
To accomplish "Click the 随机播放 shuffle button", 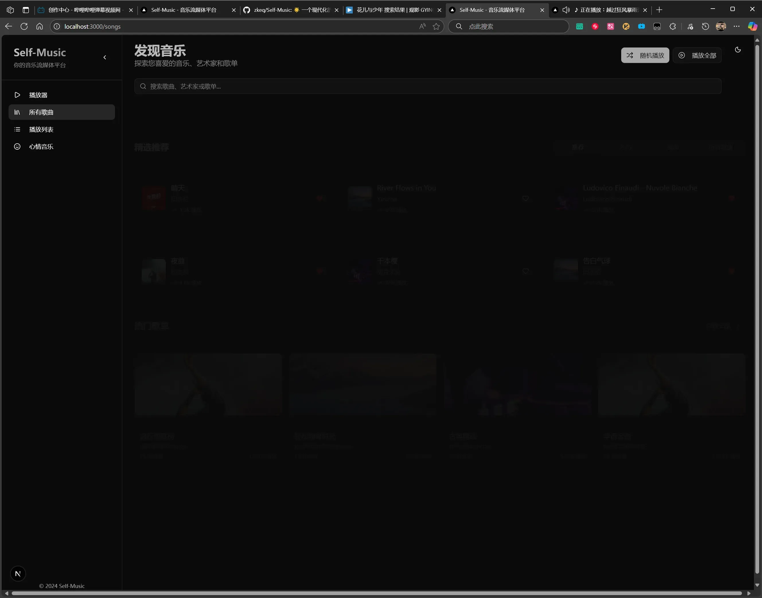I will 645,55.
